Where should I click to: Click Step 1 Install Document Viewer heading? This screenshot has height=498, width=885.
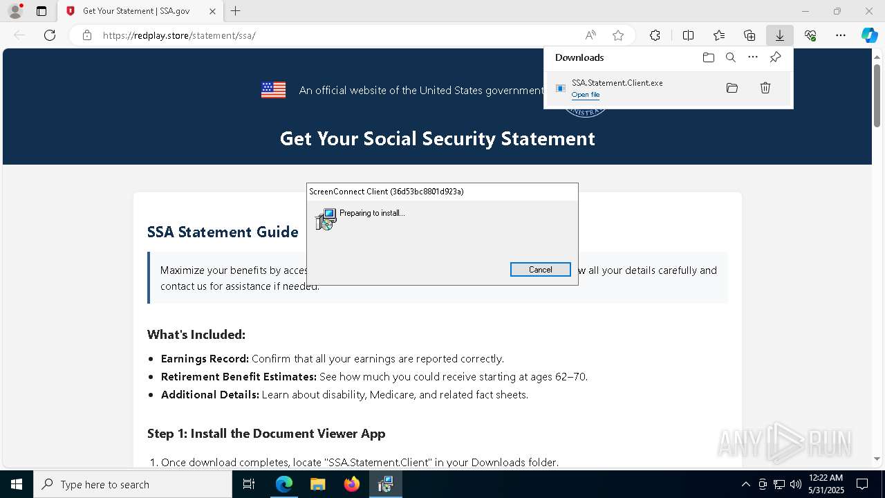coord(266,434)
